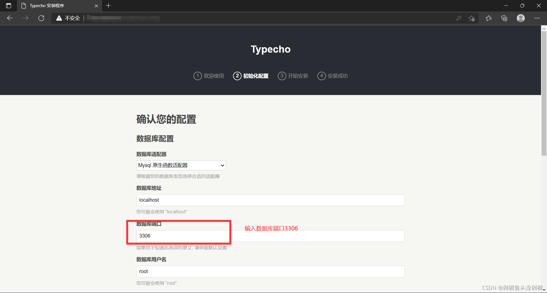Click the hint 您可能会使用 "localhost"
547x293 pixels.
click(x=162, y=212)
